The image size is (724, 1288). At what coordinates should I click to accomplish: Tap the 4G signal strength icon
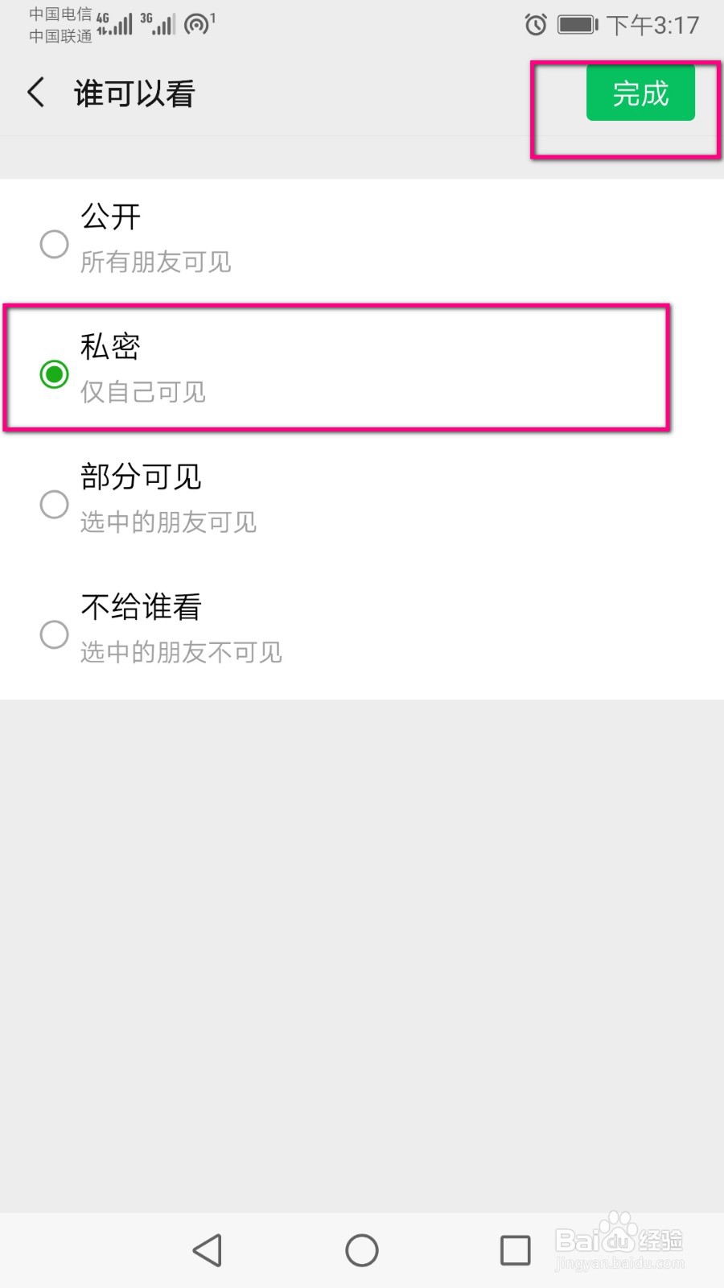pyautogui.click(x=114, y=24)
